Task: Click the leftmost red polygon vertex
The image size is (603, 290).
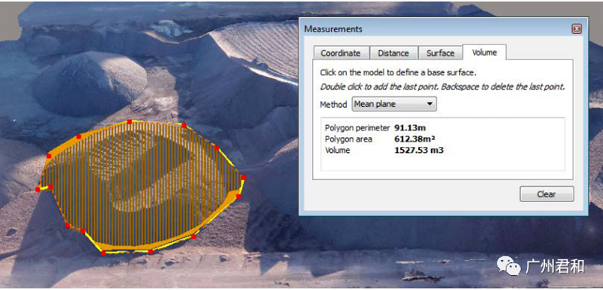Action: point(38,189)
